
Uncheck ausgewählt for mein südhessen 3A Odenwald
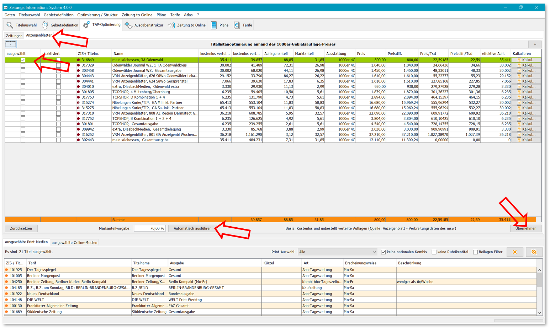click(x=23, y=60)
